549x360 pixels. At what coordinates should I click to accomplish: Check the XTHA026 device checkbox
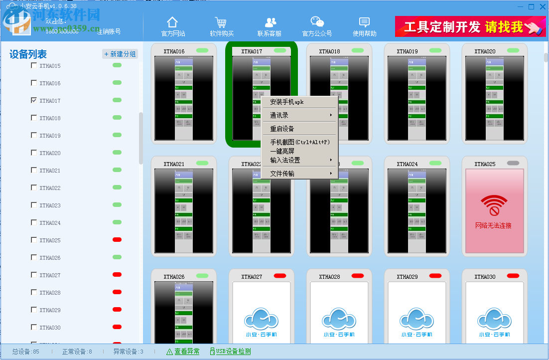tap(33, 257)
